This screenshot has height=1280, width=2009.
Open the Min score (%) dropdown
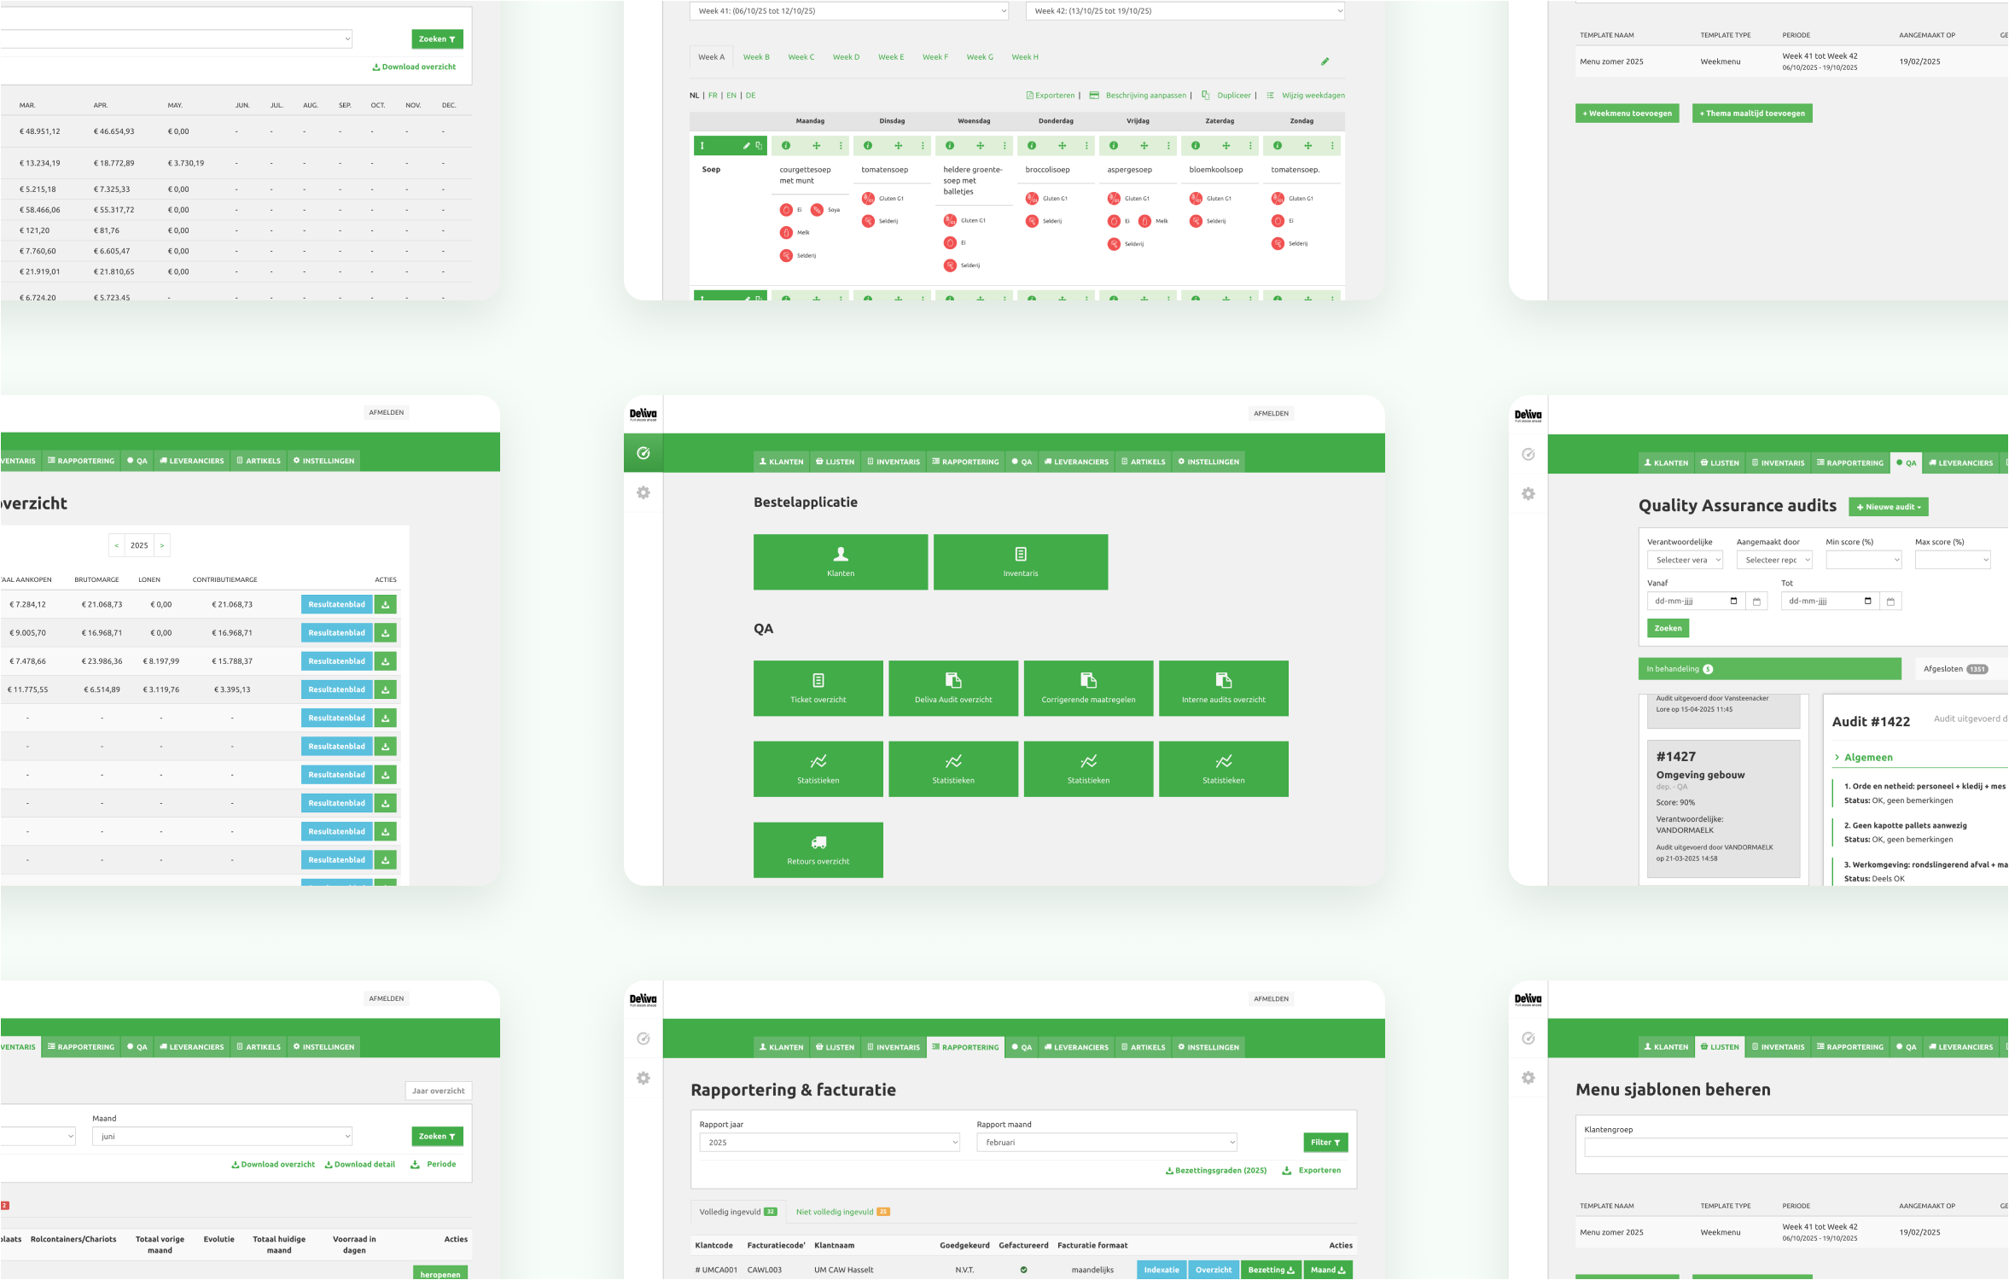[1864, 561]
